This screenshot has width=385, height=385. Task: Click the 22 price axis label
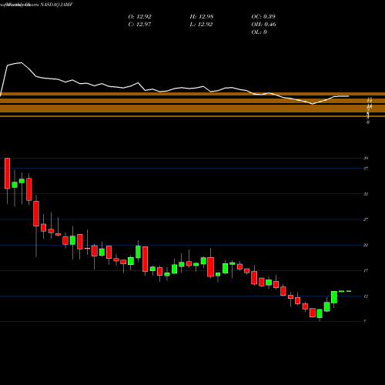click(366, 245)
